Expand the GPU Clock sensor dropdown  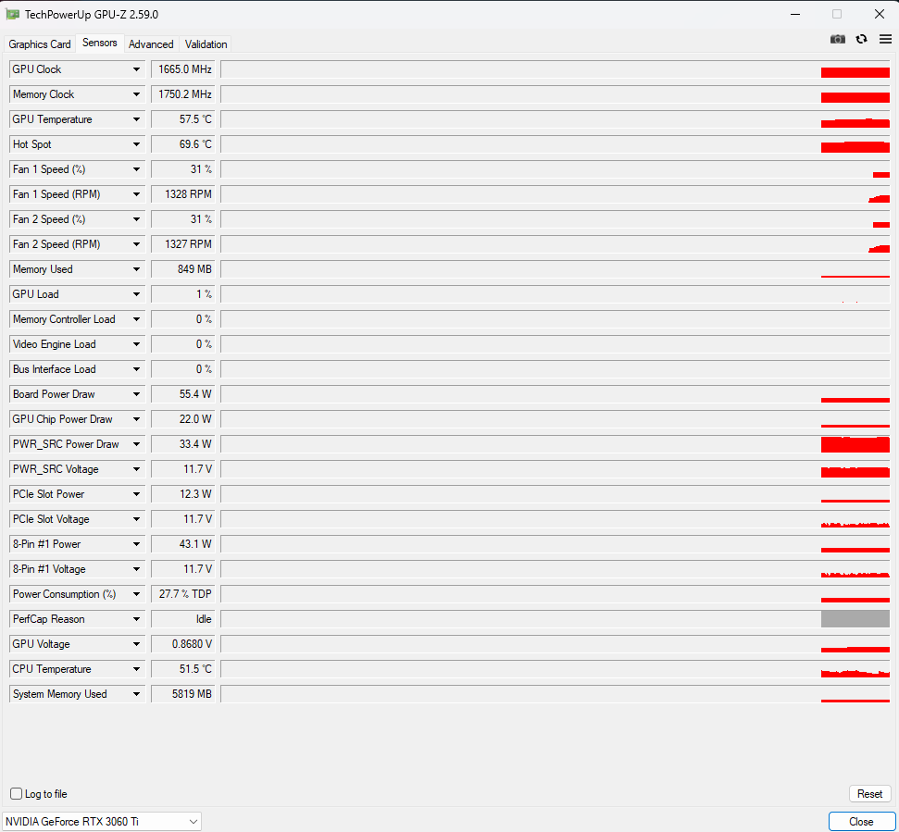coord(136,69)
